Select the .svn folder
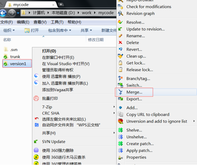Image resolution: width=197 pixels, height=165 pixels. click(x=11, y=50)
